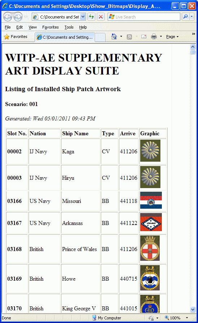Click the Protected Mode status icon
This screenshot has width=198, height=323.
click(x=151, y=318)
